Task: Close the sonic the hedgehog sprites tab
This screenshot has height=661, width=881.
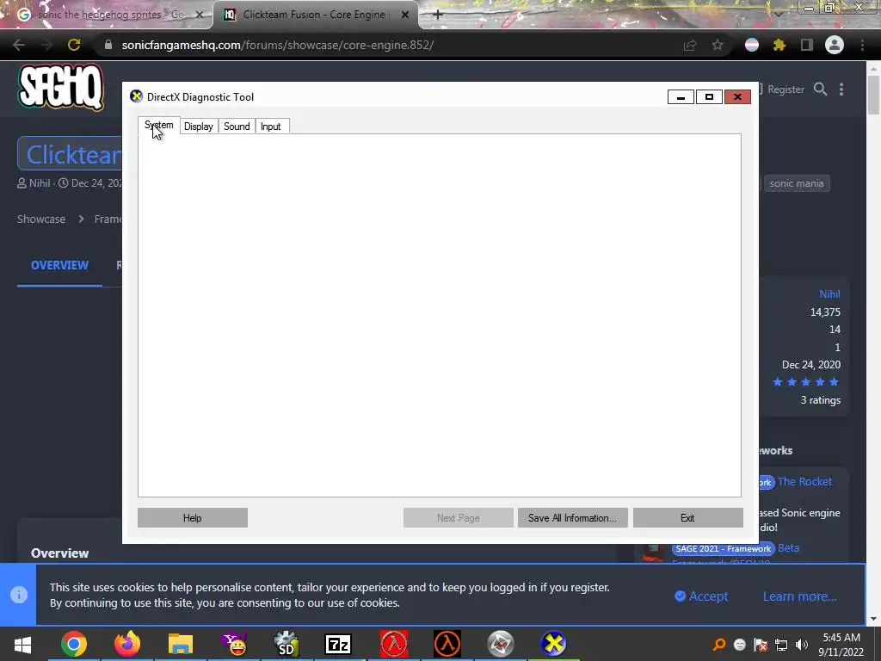Action: (199, 15)
